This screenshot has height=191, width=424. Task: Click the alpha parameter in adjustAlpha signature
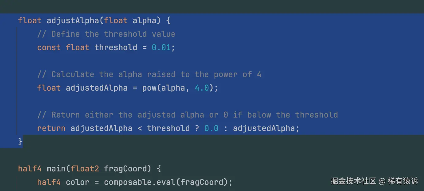click(x=144, y=21)
